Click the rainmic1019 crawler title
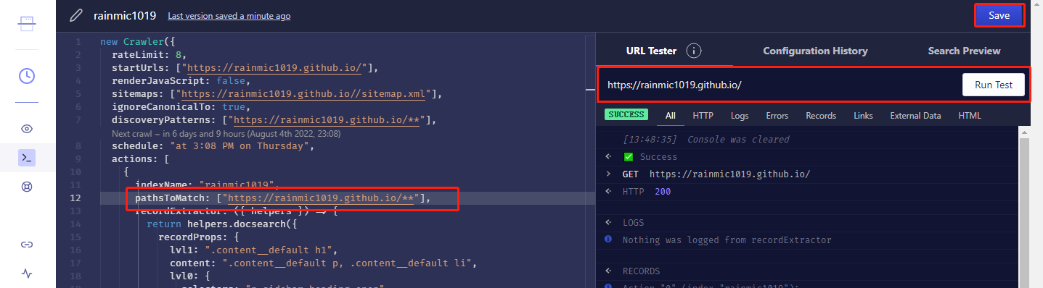The image size is (1043, 288). [x=124, y=15]
